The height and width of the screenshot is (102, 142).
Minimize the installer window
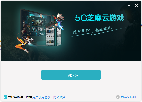[129, 6]
